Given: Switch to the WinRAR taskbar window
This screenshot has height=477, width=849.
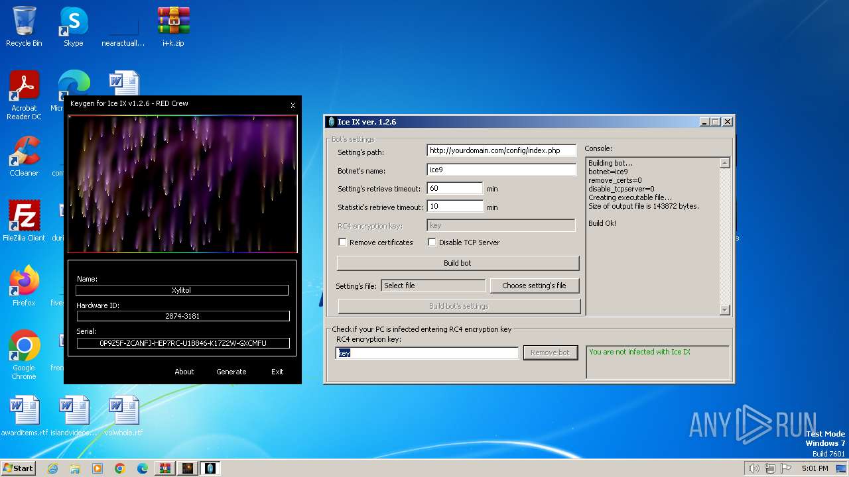Looking at the screenshot, I should (x=164, y=468).
